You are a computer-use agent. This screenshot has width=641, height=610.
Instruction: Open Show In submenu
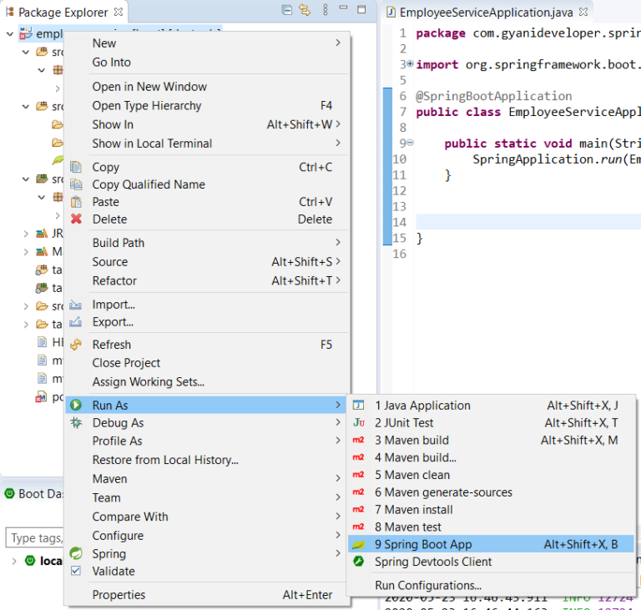[x=208, y=124]
